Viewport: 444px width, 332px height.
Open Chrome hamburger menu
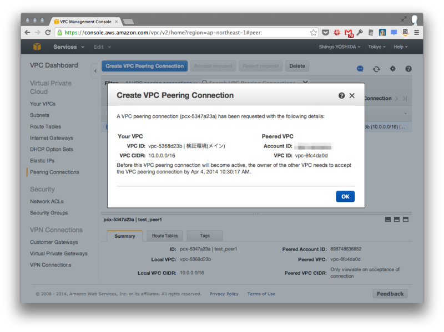click(x=417, y=33)
